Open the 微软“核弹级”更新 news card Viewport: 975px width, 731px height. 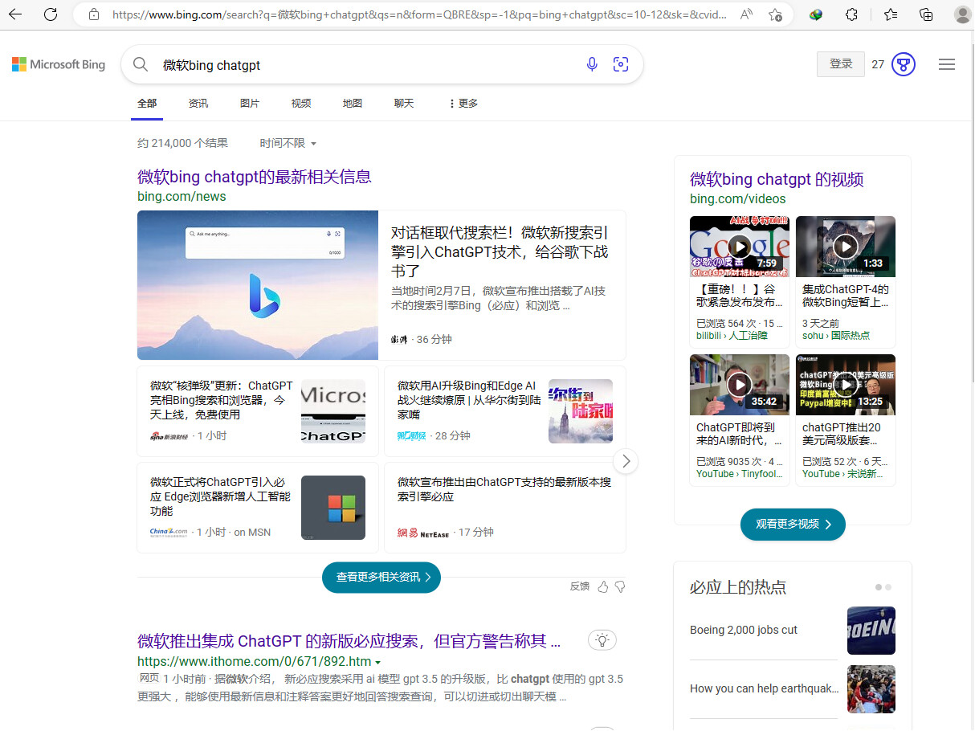pyautogui.click(x=222, y=400)
